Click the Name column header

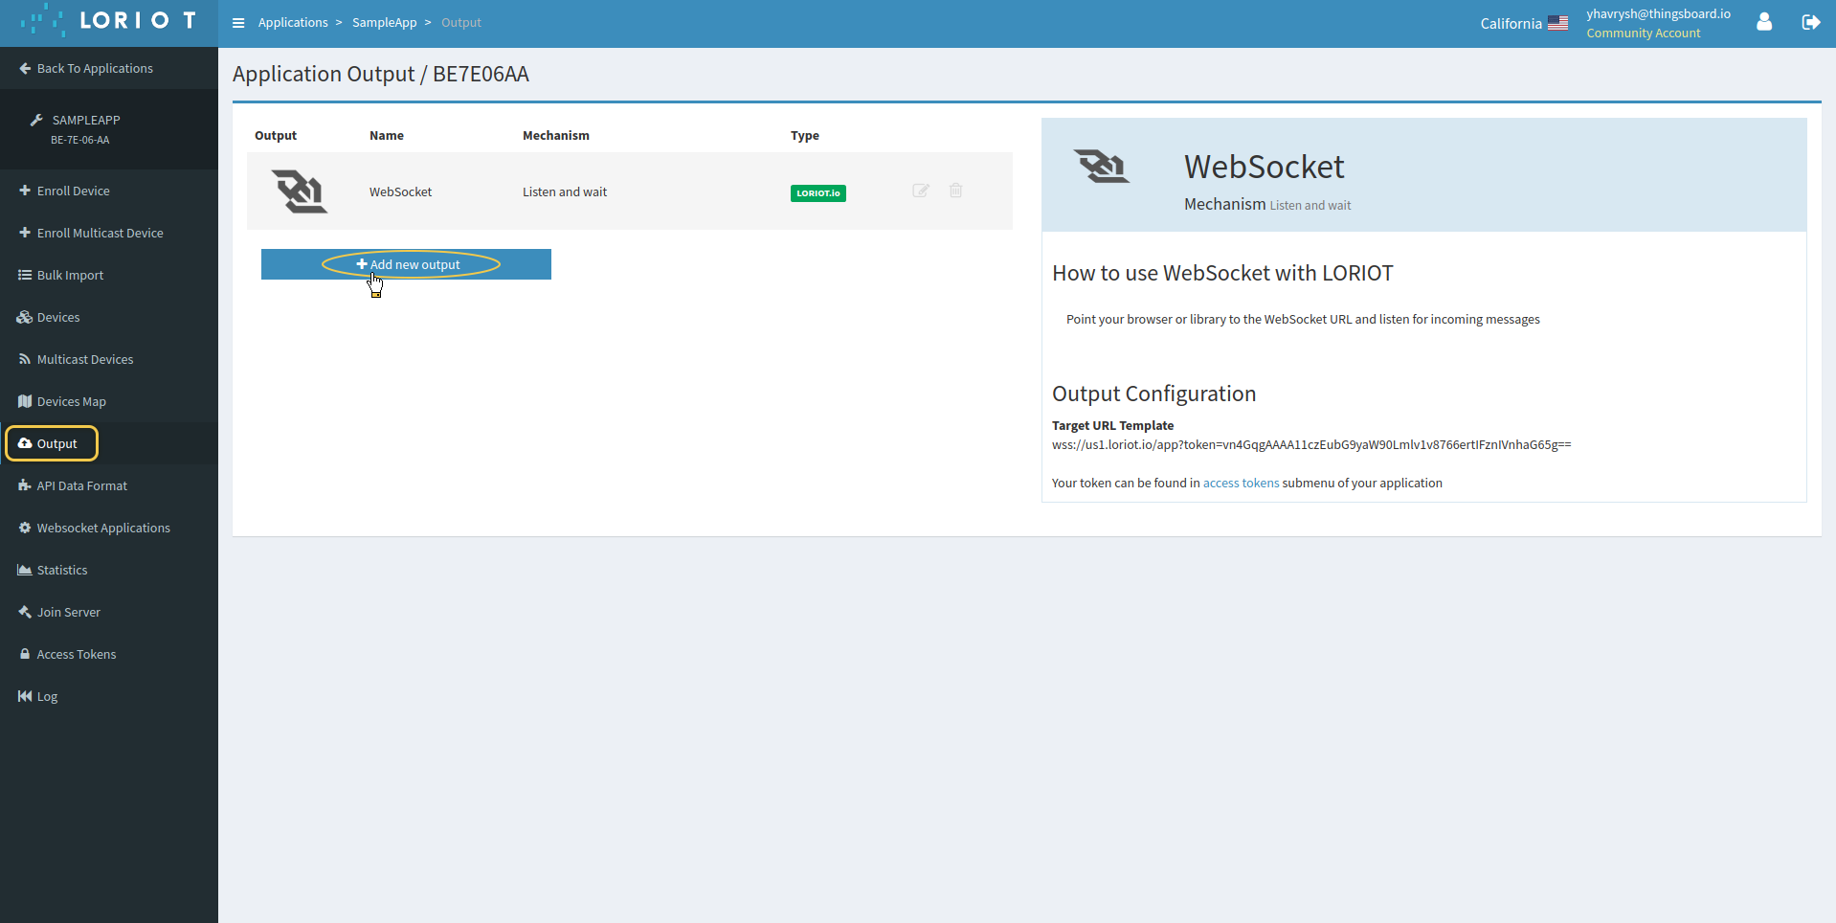coord(387,135)
